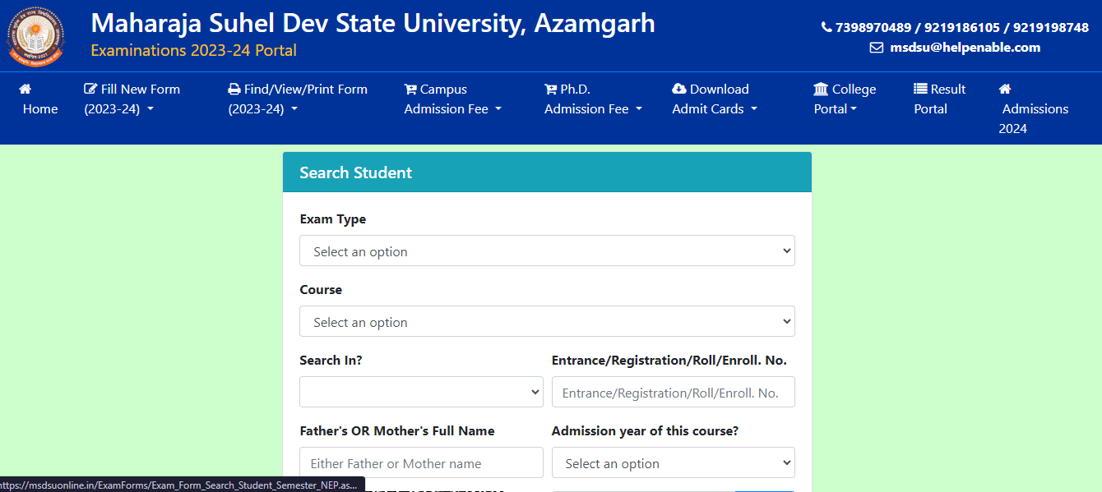Open the College Portal menu

[x=845, y=99]
